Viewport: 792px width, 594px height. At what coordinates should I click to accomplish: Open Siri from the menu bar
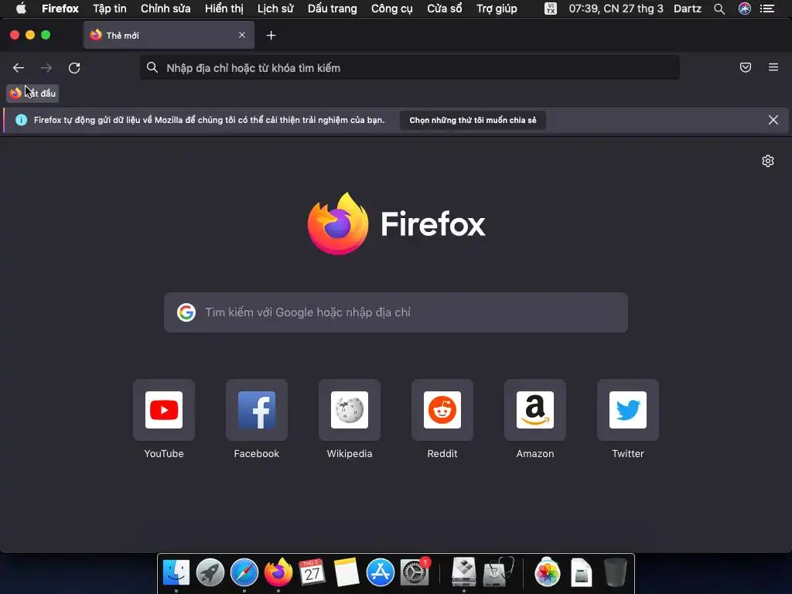745,9
